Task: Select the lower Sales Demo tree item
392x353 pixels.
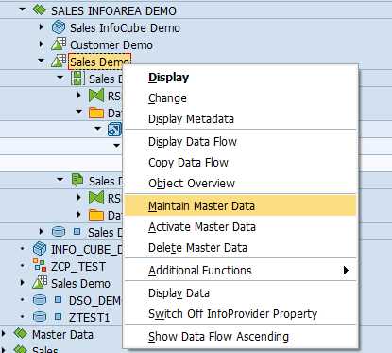Action: point(80,283)
